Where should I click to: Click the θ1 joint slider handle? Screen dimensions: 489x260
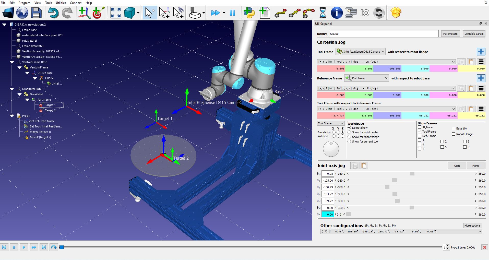412,174
